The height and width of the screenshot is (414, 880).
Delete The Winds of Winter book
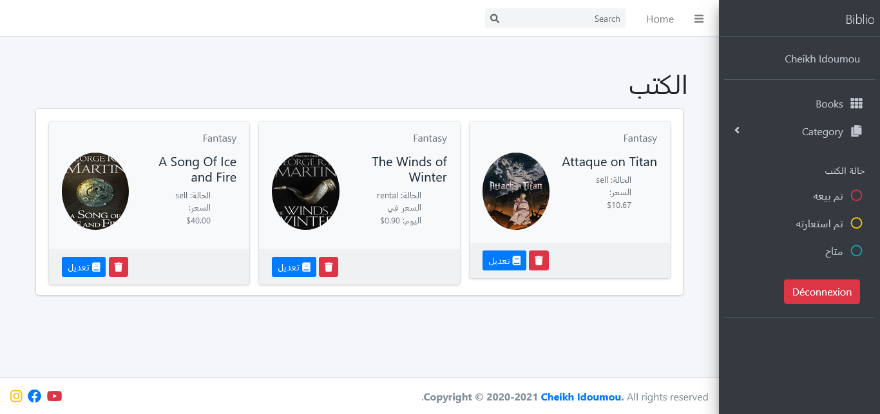click(x=329, y=267)
